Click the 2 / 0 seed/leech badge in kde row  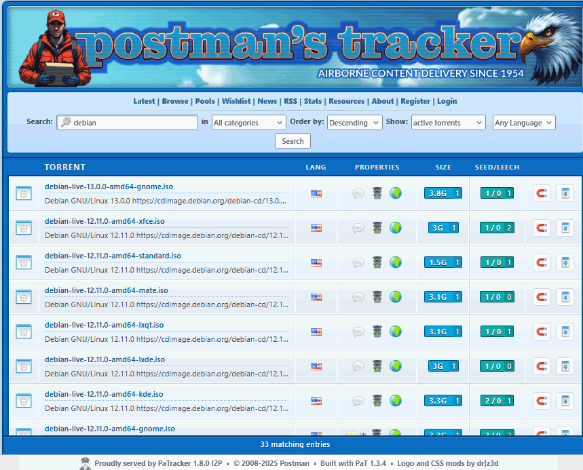(x=497, y=401)
